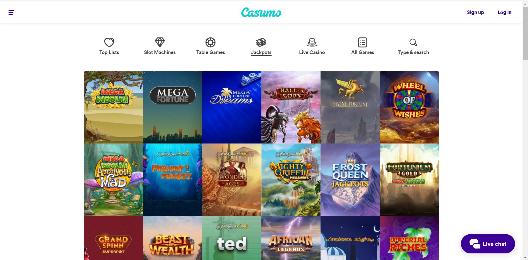Select the Slot Machines diamond icon
This screenshot has width=528, height=260.
coord(160,42)
